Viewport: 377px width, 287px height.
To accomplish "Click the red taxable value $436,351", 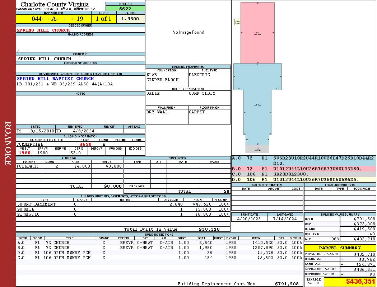I will [360, 282].
